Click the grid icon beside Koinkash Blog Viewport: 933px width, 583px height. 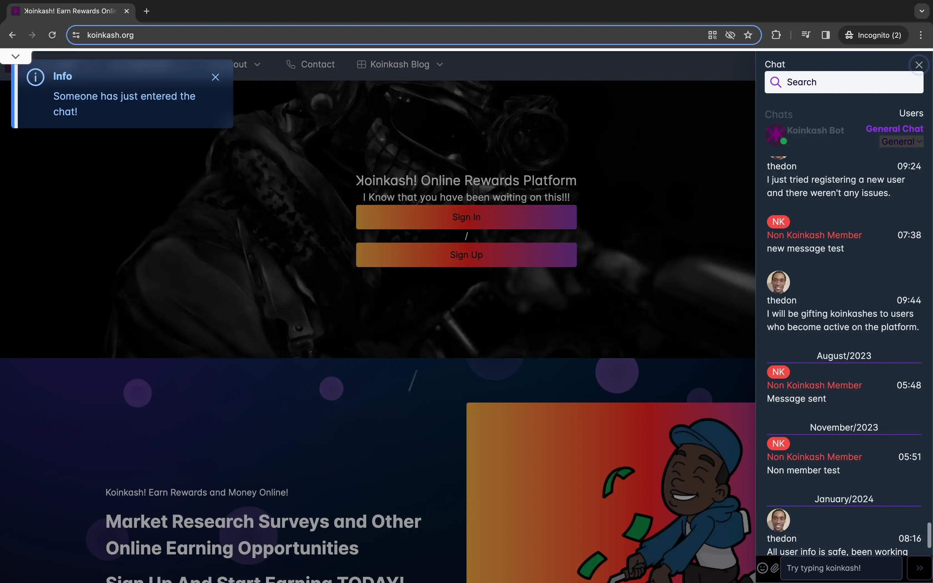(x=361, y=64)
